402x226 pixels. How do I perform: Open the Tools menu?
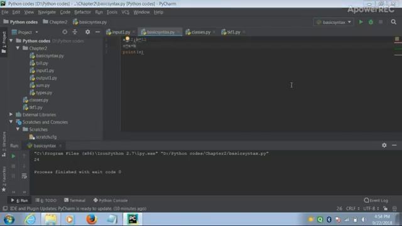coord(112,12)
